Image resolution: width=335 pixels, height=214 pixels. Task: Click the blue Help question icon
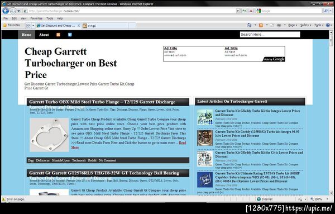[x=328, y=25]
